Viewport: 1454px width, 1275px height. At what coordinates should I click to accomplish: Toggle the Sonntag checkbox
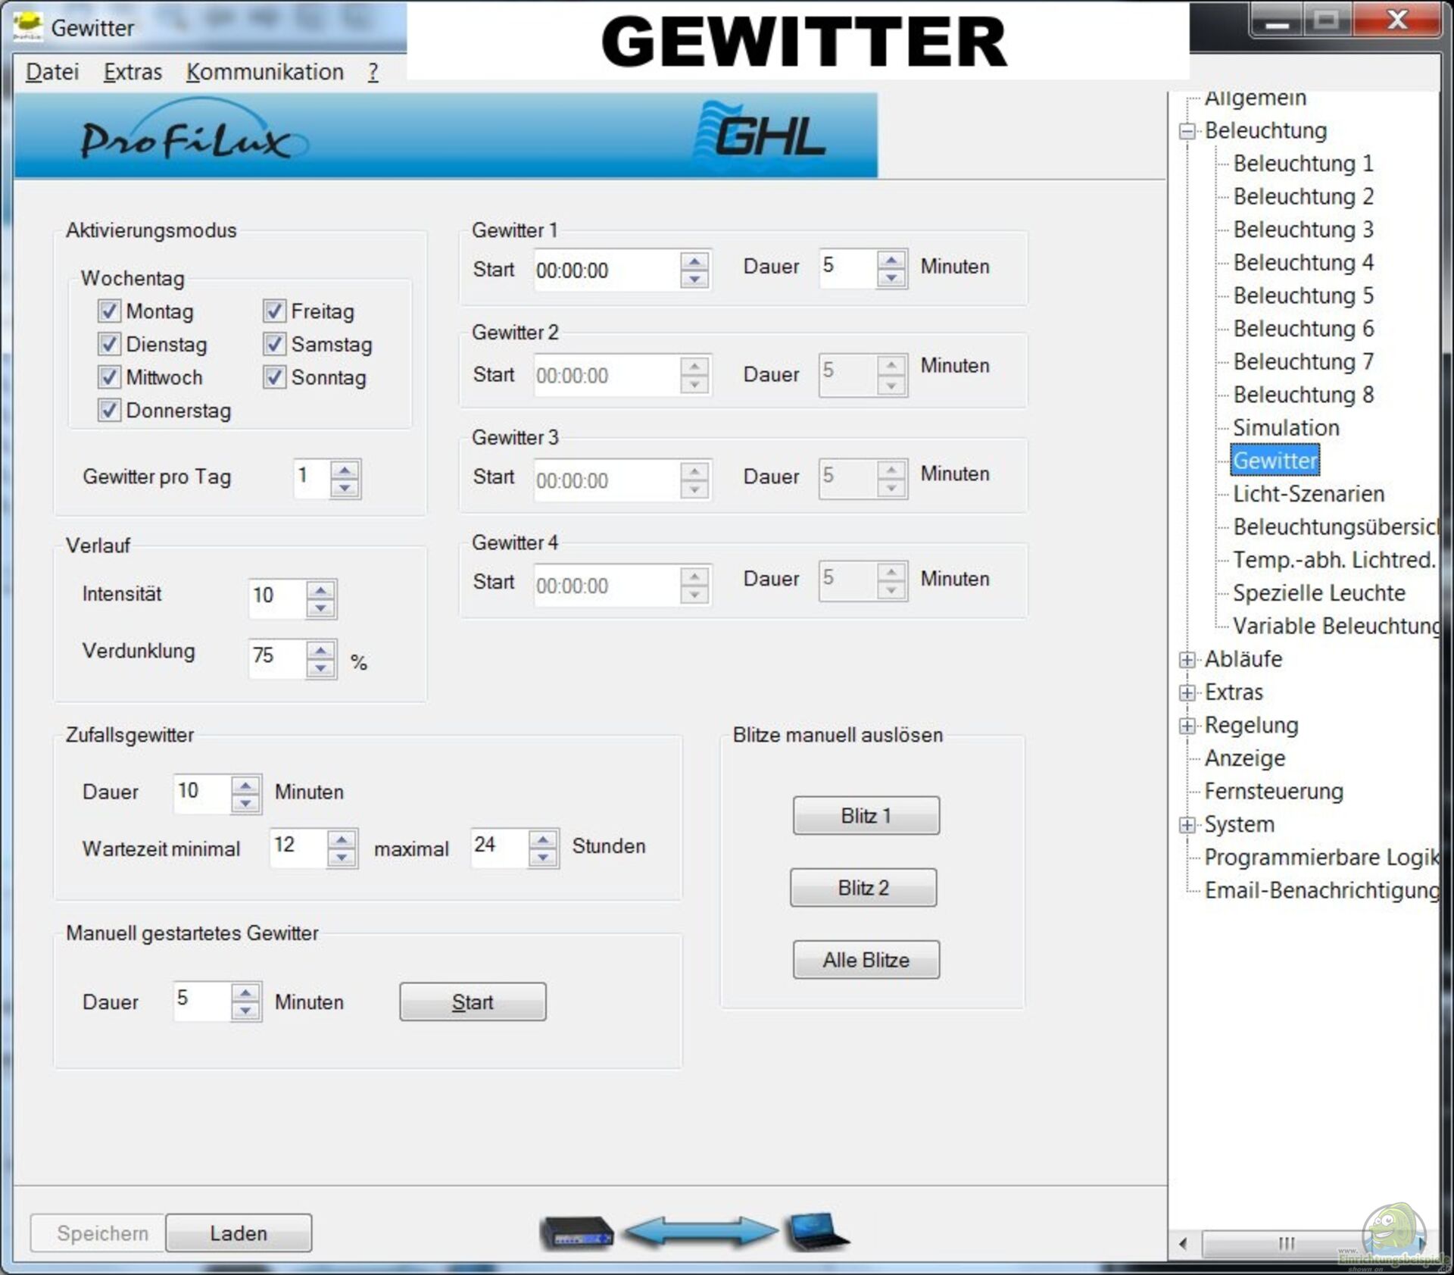point(274,377)
